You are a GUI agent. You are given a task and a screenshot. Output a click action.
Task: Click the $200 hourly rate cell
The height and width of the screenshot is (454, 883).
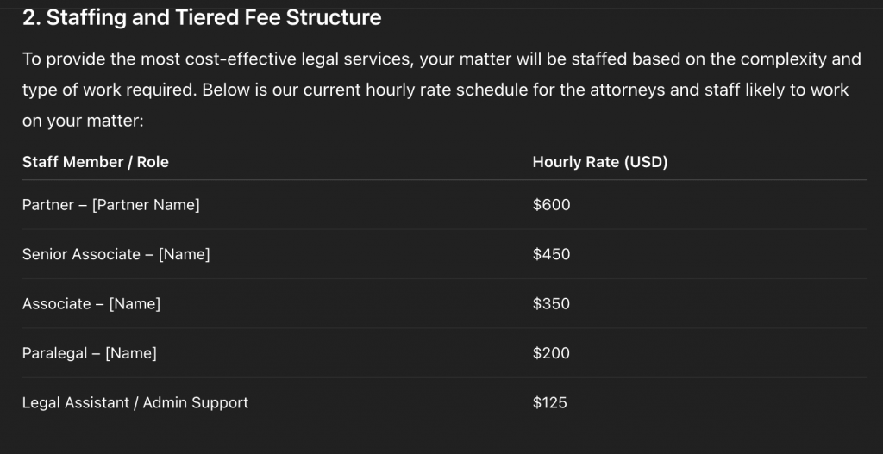[x=552, y=352]
